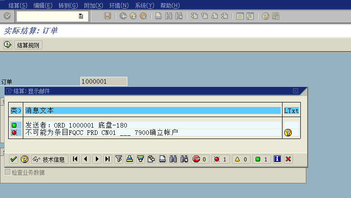The width and height of the screenshot is (351, 198).
Task: Click the blue Information icon in dialog
Action: pos(278,159)
